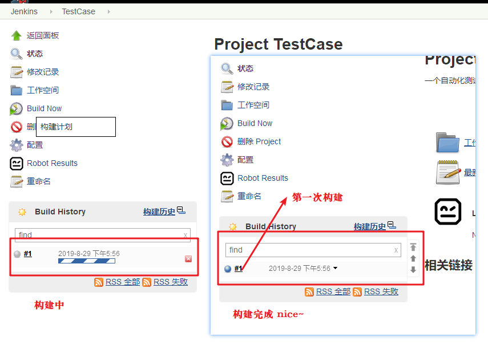Open 修改记录 via its notepad icon
The width and height of the screenshot is (488, 349).
[x=15, y=71]
